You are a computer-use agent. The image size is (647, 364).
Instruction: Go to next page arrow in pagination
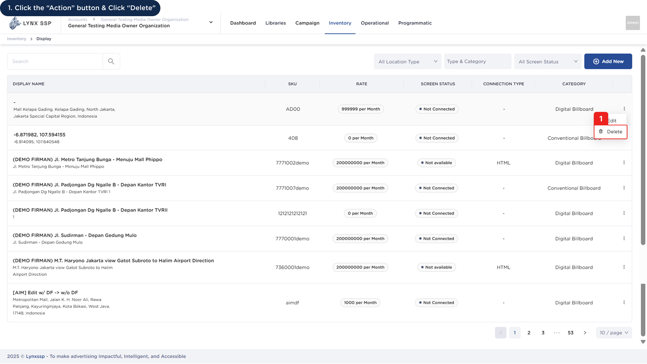(x=585, y=333)
